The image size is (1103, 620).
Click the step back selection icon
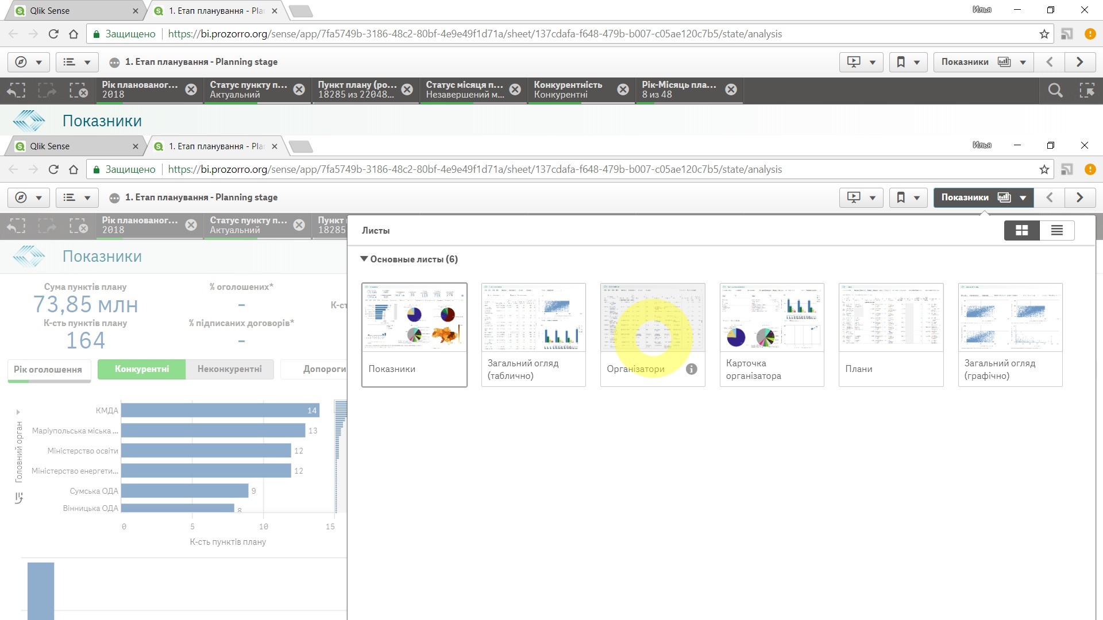[x=16, y=90]
